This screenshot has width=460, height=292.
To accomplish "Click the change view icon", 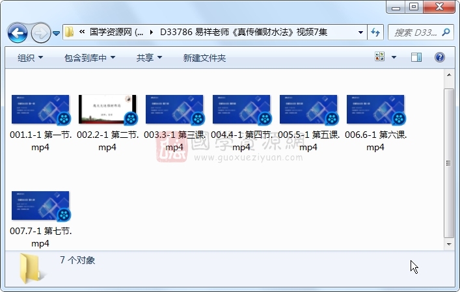I will pos(380,57).
